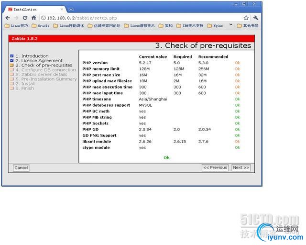This screenshot has width=306, height=245.
Task: Open the 架构 bookmarks folder
Action: tap(165, 25)
